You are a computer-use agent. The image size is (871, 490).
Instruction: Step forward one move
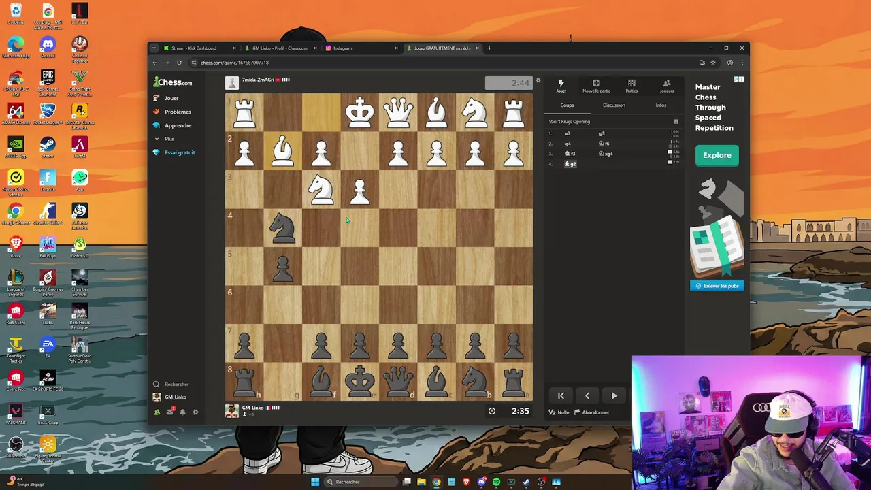[614, 395]
